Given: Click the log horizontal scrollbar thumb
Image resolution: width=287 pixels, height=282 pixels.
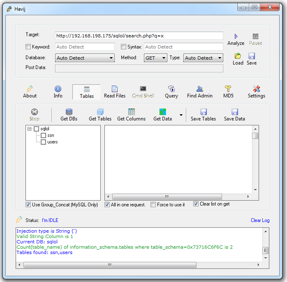Looking at the screenshot, I should tap(110, 265).
